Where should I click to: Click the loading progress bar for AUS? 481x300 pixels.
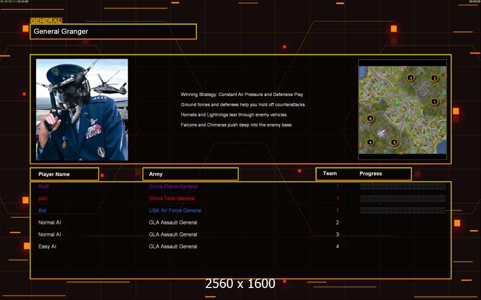pos(402,186)
